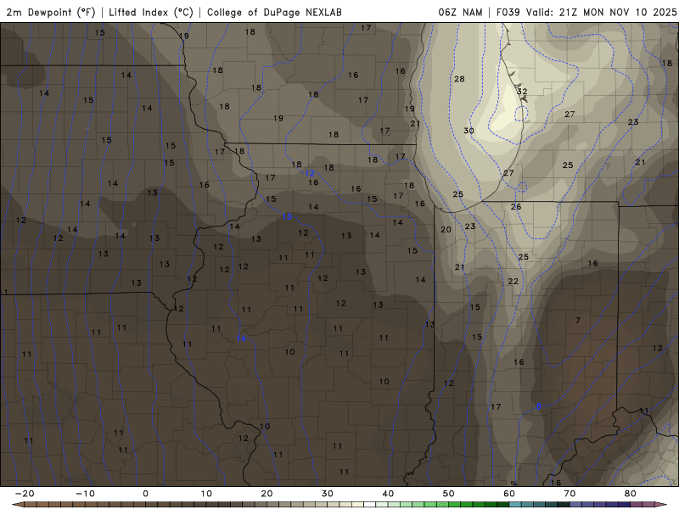Click the blue 14 lifted index contour label
The image size is (679, 509).
click(241, 338)
